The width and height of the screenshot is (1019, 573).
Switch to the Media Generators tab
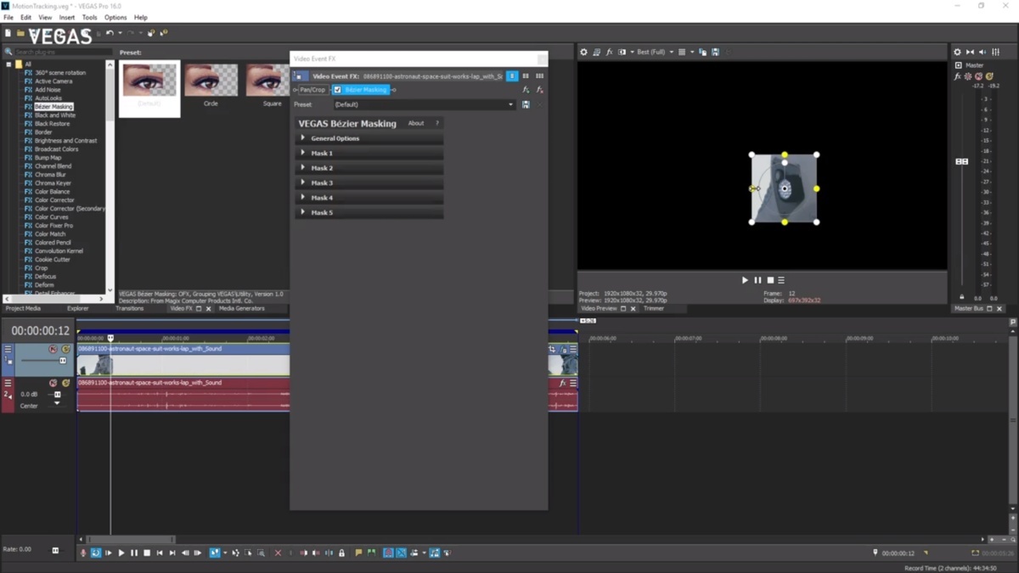[x=241, y=309]
